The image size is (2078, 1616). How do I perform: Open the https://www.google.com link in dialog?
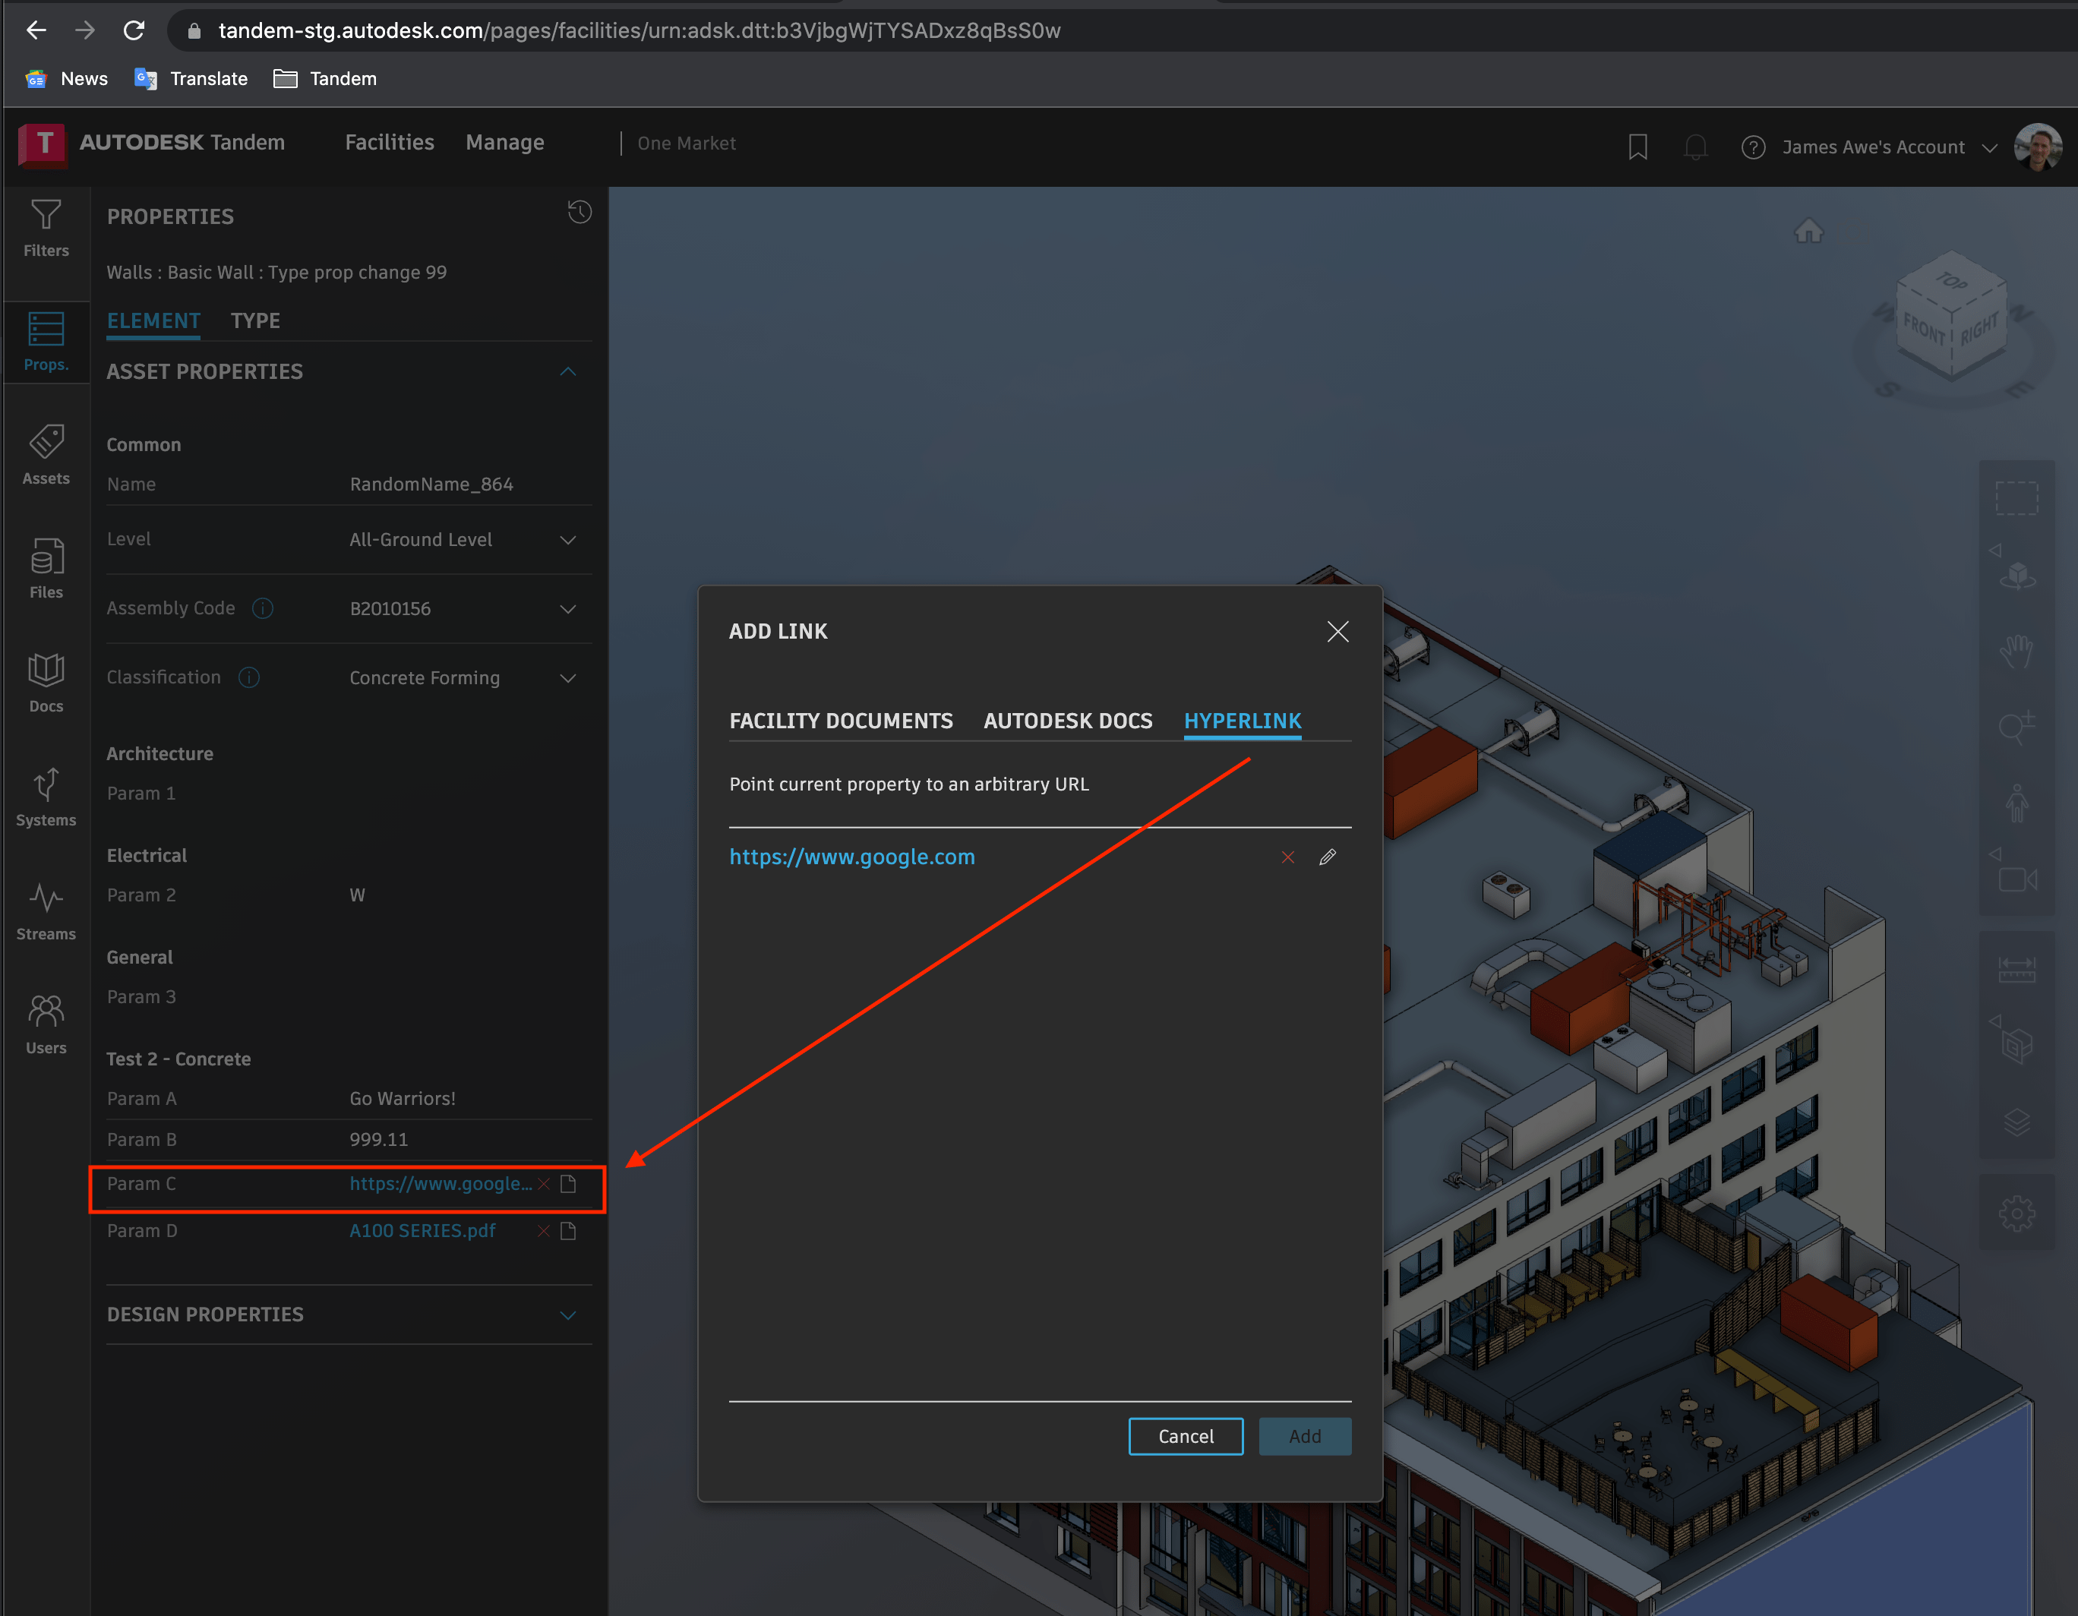coord(851,857)
